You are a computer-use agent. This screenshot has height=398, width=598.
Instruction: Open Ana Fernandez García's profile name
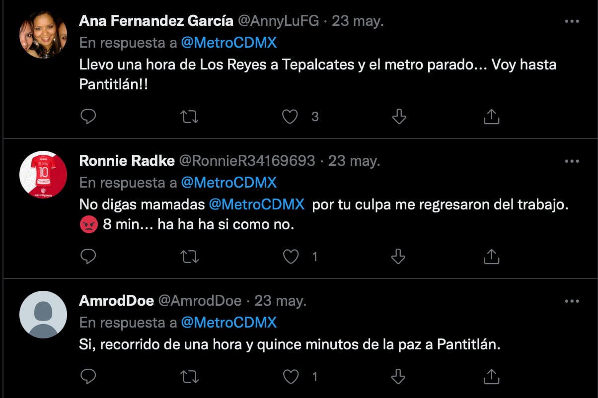pyautogui.click(x=156, y=21)
